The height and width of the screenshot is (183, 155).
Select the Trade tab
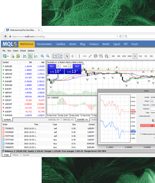(6, 155)
